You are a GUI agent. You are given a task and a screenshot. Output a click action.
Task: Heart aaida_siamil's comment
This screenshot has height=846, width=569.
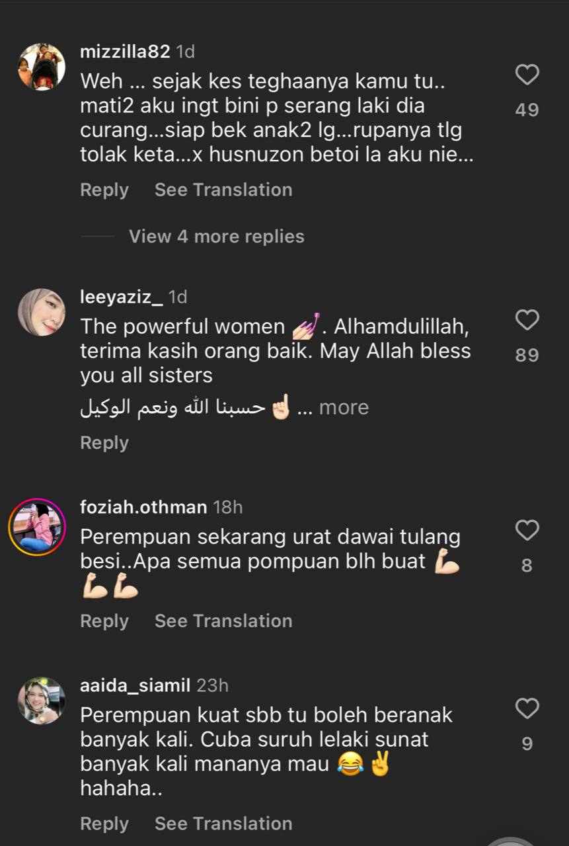[x=527, y=709]
